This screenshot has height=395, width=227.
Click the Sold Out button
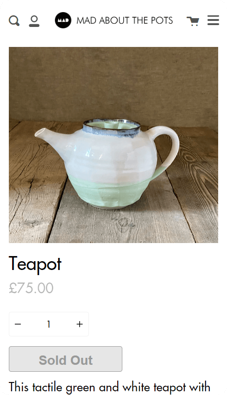tap(66, 359)
